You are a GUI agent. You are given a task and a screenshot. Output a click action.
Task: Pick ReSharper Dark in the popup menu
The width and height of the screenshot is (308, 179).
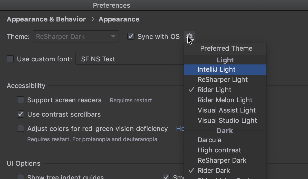point(225,160)
